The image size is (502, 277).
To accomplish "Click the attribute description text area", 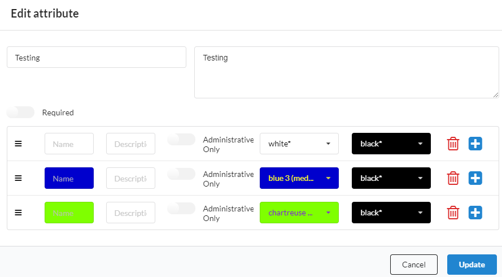I will (346, 72).
